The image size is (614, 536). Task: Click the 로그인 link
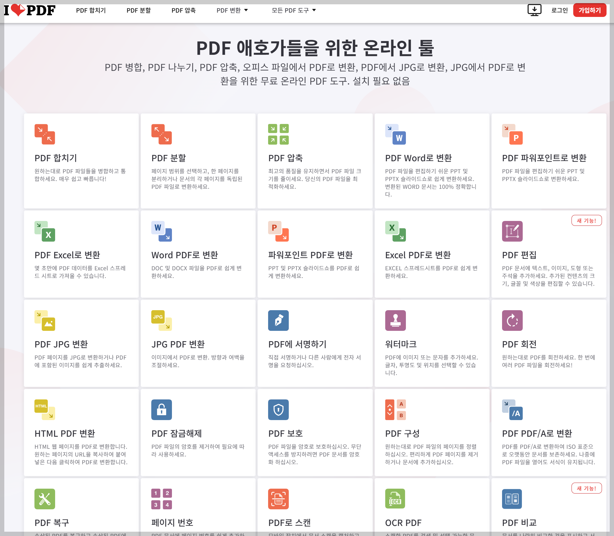tap(559, 10)
